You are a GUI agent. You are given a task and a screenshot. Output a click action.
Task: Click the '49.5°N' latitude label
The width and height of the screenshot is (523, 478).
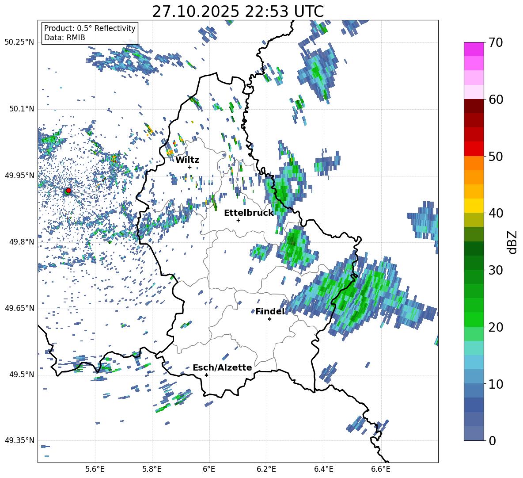(21, 375)
